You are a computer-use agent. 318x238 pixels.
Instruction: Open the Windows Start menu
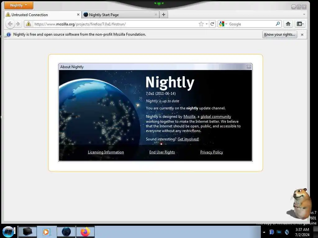point(8,232)
